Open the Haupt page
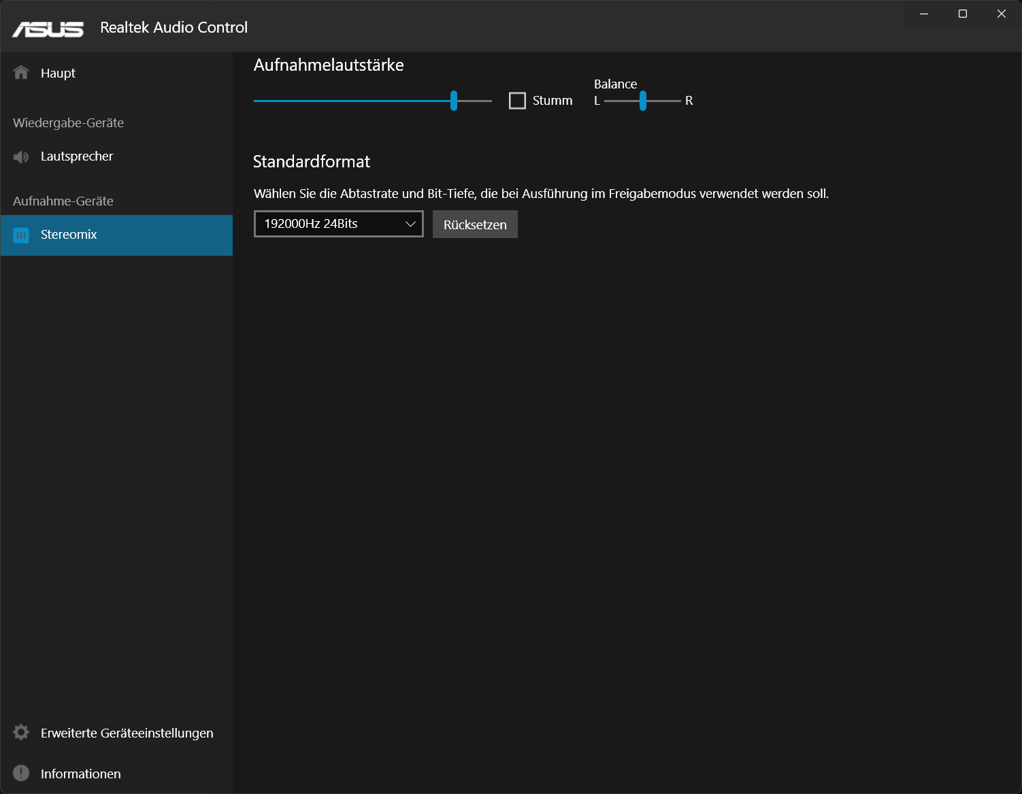This screenshot has height=794, width=1022. pyautogui.click(x=116, y=73)
